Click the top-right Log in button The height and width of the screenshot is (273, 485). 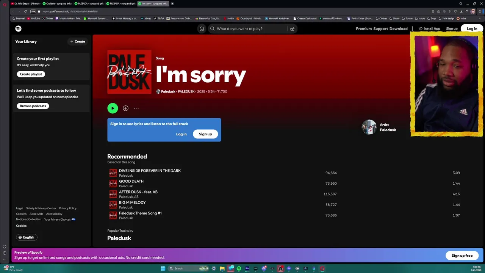pyautogui.click(x=472, y=28)
